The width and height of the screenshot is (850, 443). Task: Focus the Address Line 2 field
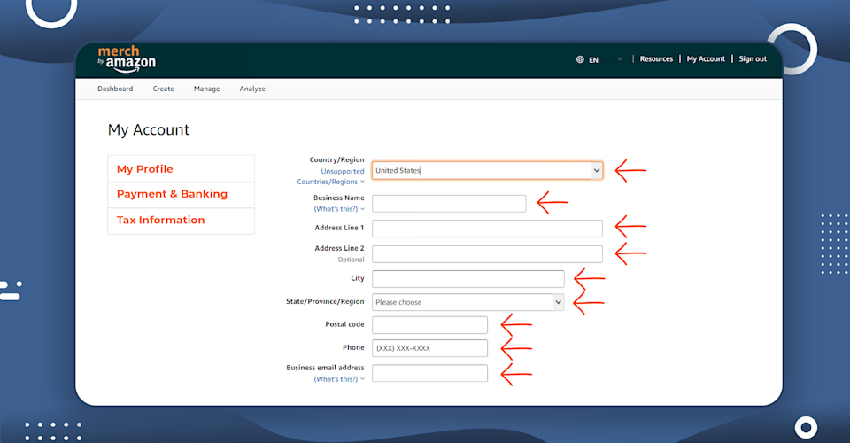(487, 253)
